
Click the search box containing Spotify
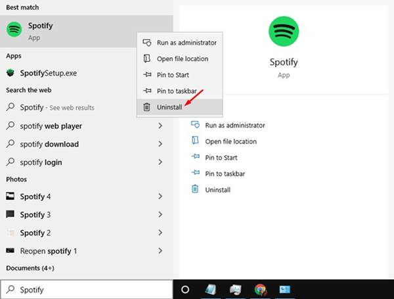89,289
